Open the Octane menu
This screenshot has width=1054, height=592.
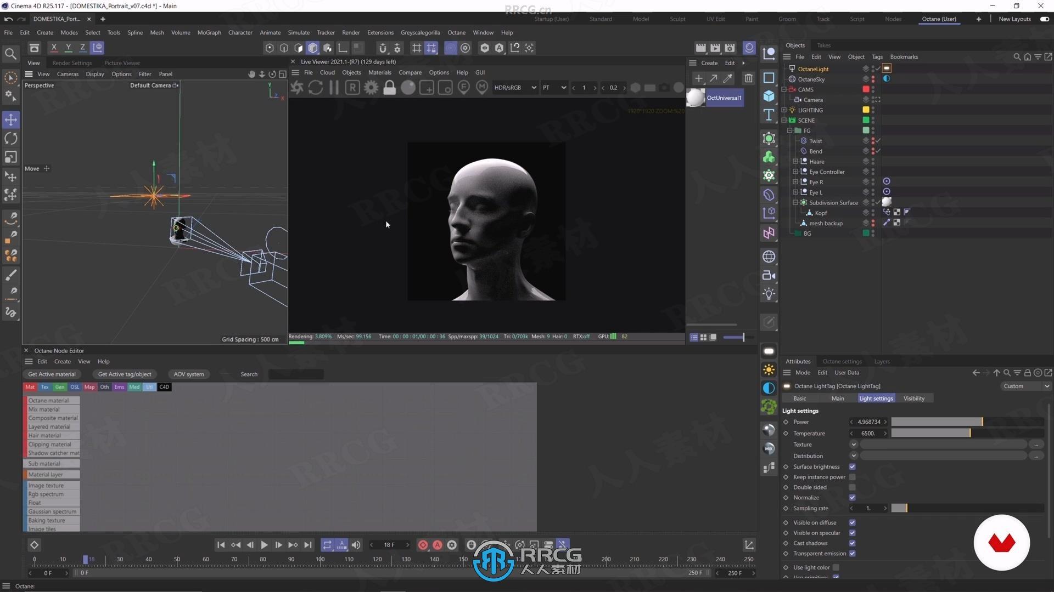(456, 32)
